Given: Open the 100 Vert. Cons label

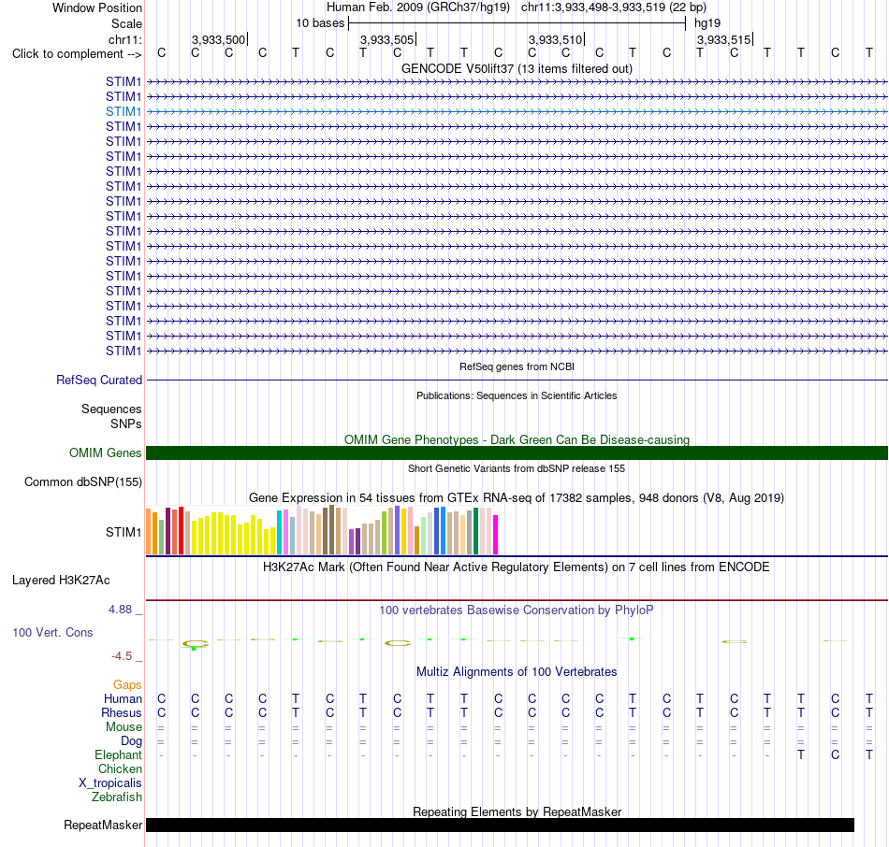Looking at the screenshot, I should click(52, 632).
